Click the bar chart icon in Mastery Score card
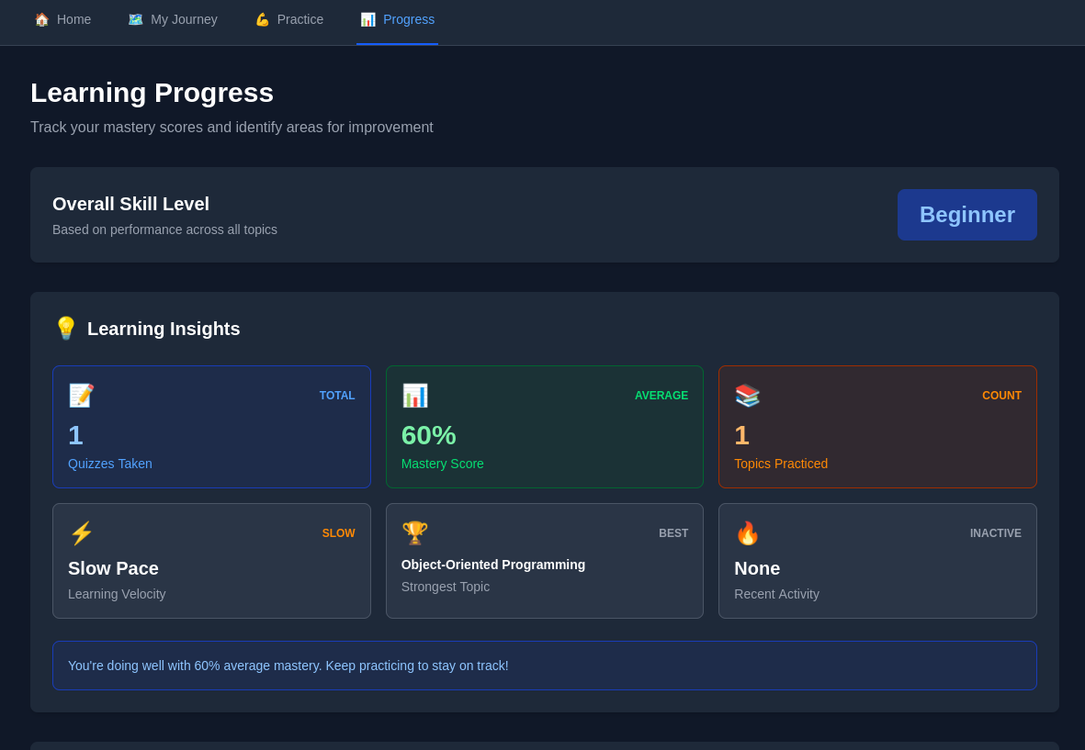Image resolution: width=1085 pixels, height=750 pixels. tap(414, 396)
